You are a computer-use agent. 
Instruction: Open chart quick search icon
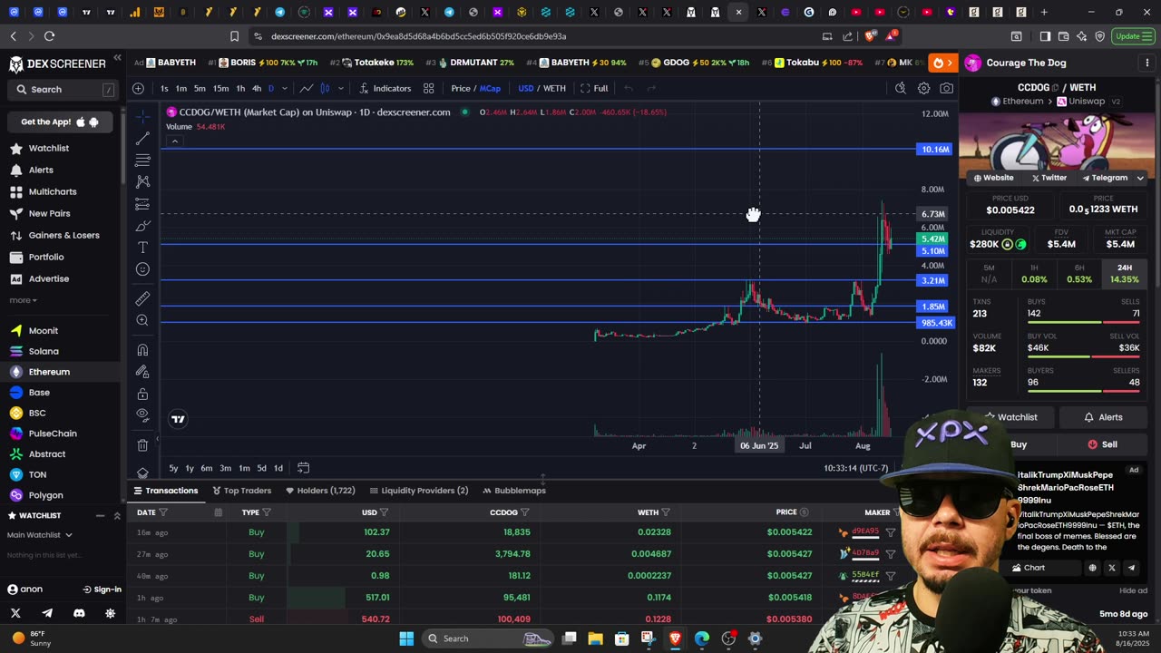pyautogui.click(x=900, y=88)
